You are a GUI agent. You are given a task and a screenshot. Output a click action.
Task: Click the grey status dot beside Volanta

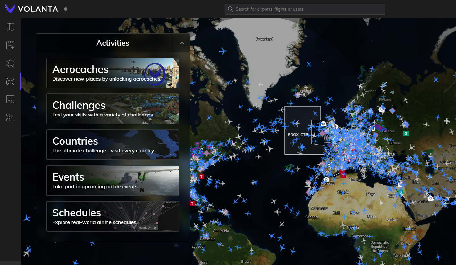click(x=66, y=9)
